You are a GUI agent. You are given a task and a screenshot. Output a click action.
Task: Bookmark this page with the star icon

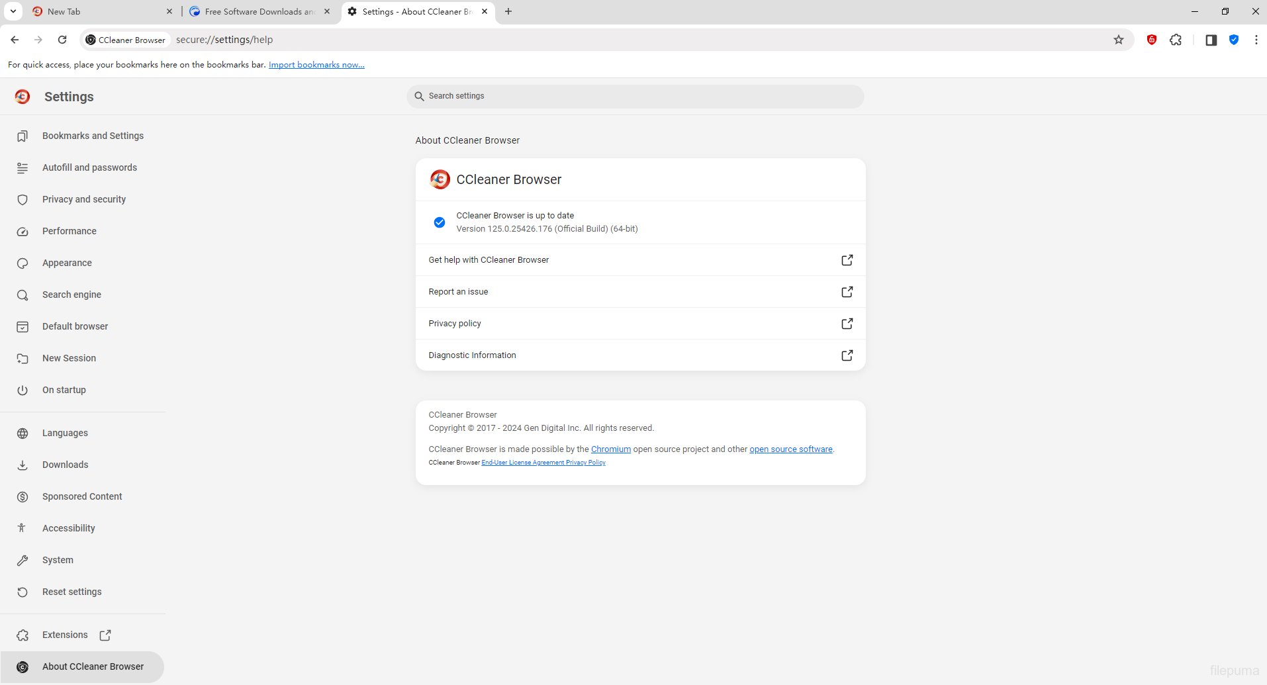1119,40
